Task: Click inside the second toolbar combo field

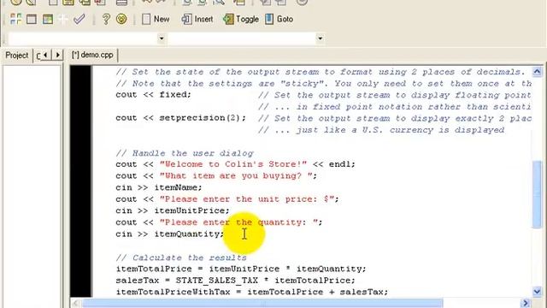Action: pyautogui.click(x=242, y=38)
